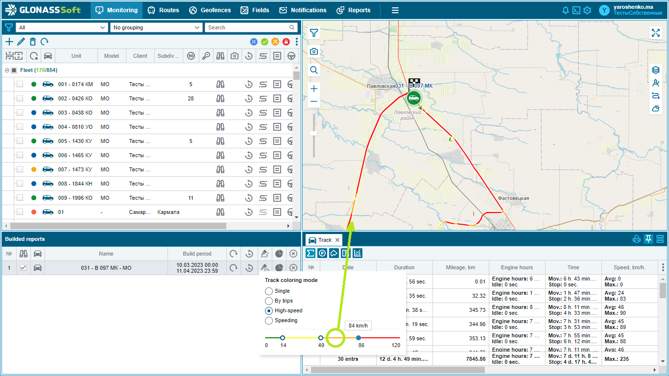669x376 pixels.
Task: Click the vehicle 031 - B 097 MK map marker
Action: tap(414, 97)
